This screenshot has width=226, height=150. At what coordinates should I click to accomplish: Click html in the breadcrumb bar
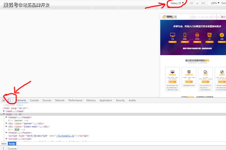tap(4, 144)
